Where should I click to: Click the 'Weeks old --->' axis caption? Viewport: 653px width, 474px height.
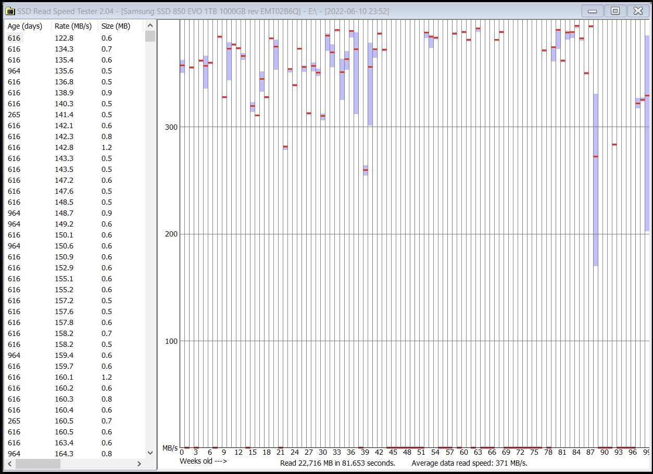(x=203, y=461)
